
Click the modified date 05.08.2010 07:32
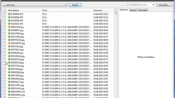click(101, 50)
